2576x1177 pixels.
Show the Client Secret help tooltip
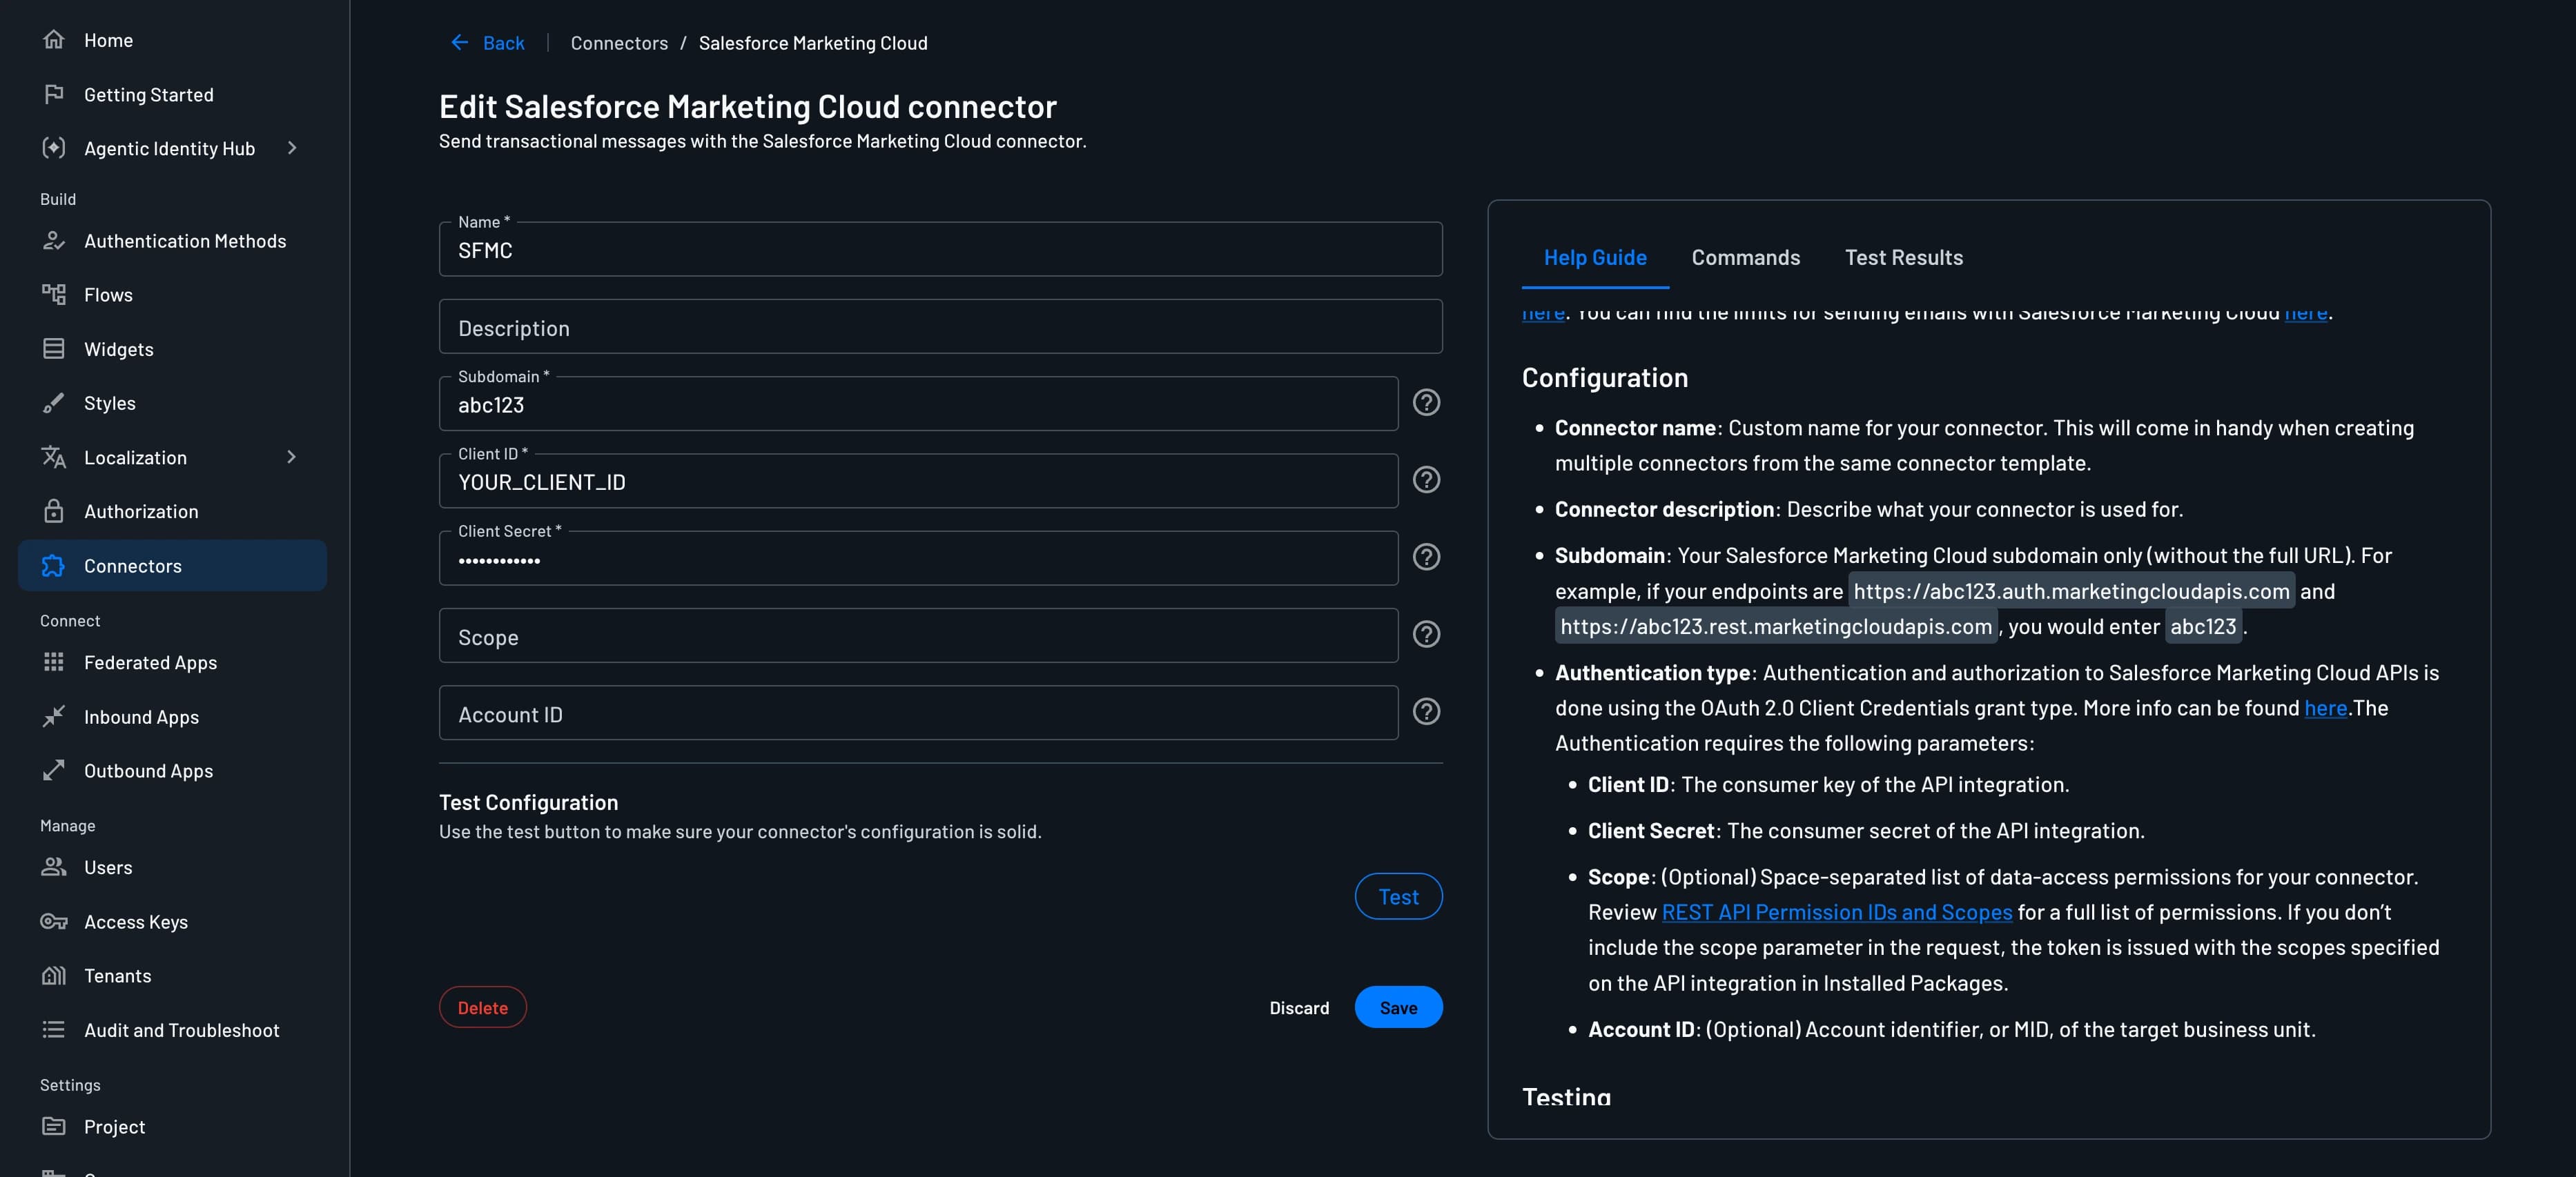click(x=1427, y=557)
